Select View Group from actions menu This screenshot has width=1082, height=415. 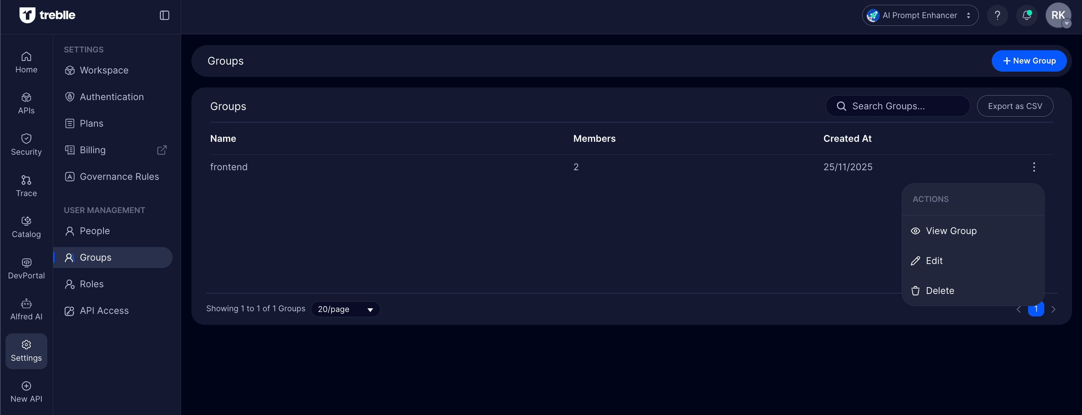951,231
